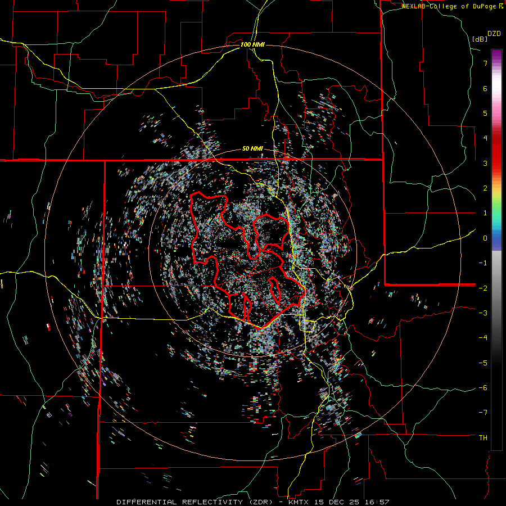Click the 2 value on color scale
Image resolution: width=506 pixels, height=506 pixels.
[x=485, y=188]
